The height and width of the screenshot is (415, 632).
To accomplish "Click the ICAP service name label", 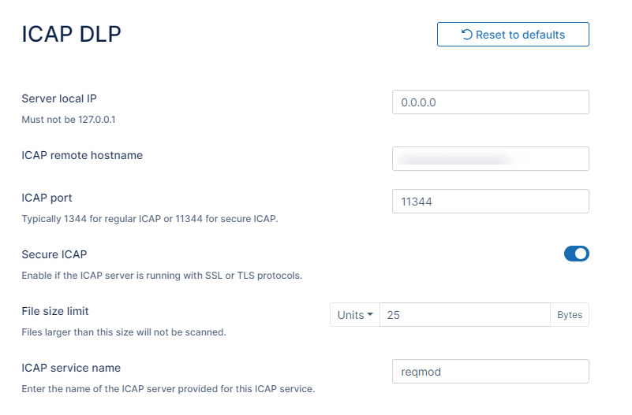I will pyautogui.click(x=71, y=368).
